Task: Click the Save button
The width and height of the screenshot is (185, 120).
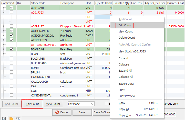Action: point(82,112)
